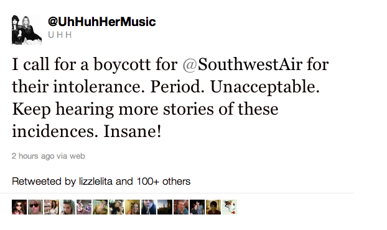Viewport: 387px width, 230px height.
Task: Open the UHH display name
Action: (x=60, y=35)
